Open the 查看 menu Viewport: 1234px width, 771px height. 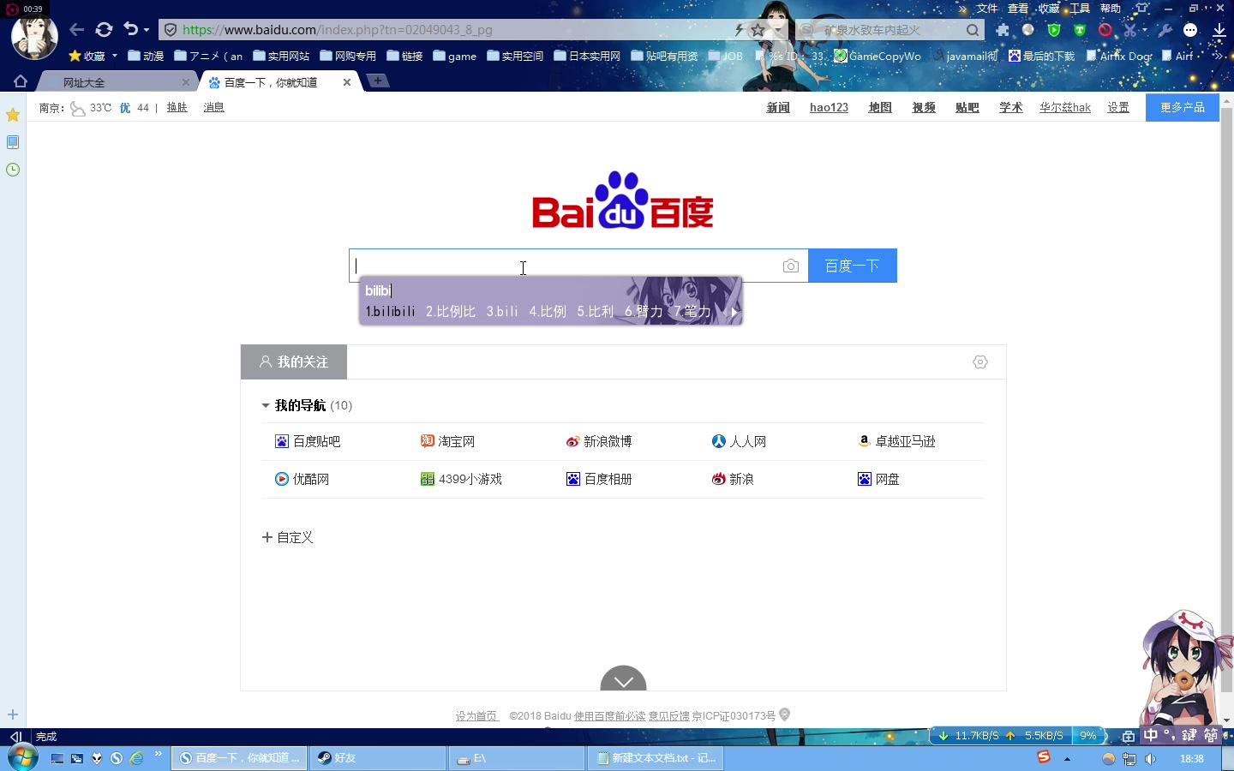[x=1018, y=8]
